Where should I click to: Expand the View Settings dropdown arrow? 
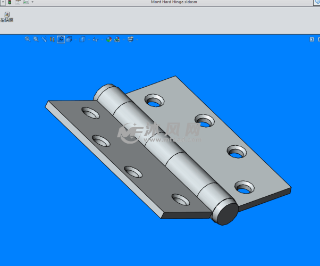click(x=137, y=39)
